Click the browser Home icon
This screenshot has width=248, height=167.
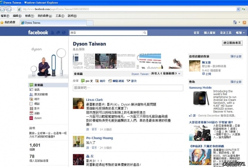tap(235, 22)
